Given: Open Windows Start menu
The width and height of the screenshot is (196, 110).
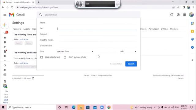Looking at the screenshot, I should point(3,107).
